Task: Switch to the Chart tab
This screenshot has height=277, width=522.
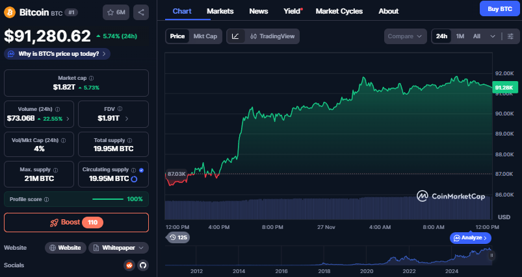Action: (x=182, y=11)
